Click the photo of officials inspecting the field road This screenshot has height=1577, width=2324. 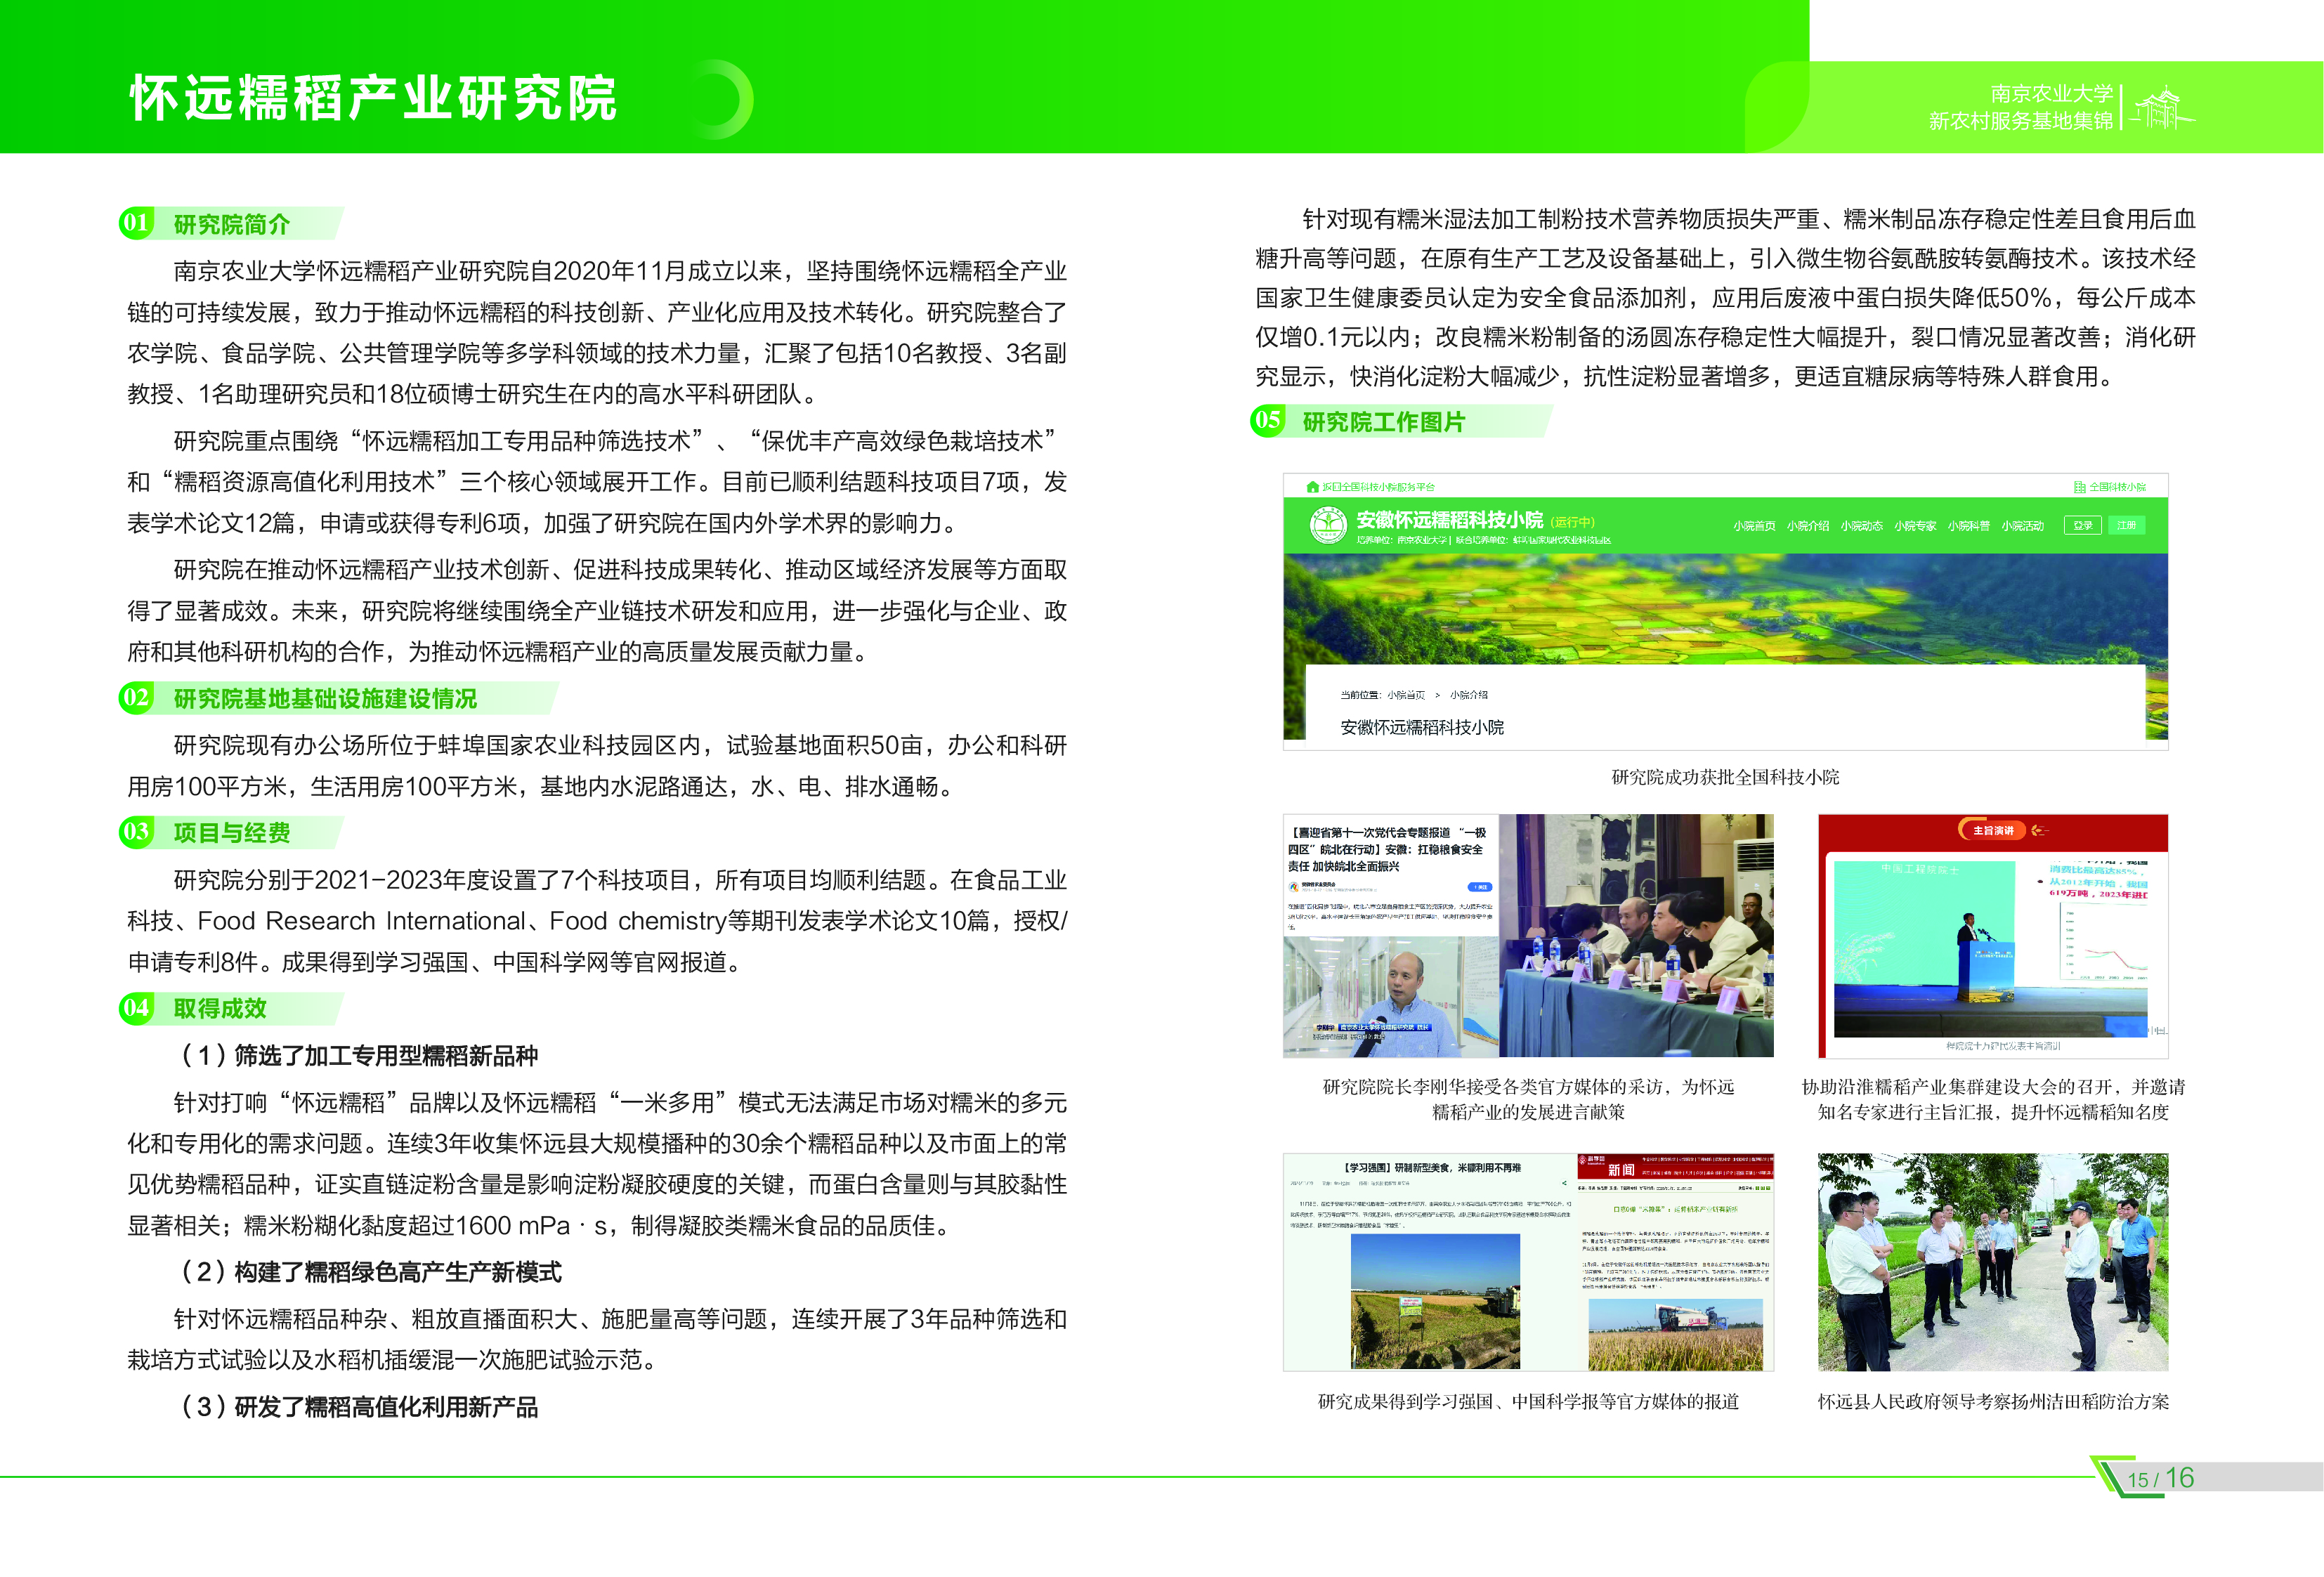(x=1992, y=1261)
